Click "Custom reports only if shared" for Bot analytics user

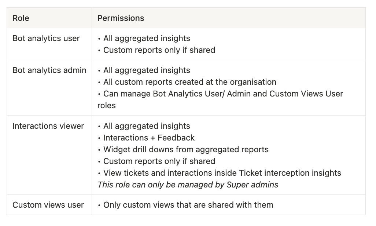coord(159,50)
